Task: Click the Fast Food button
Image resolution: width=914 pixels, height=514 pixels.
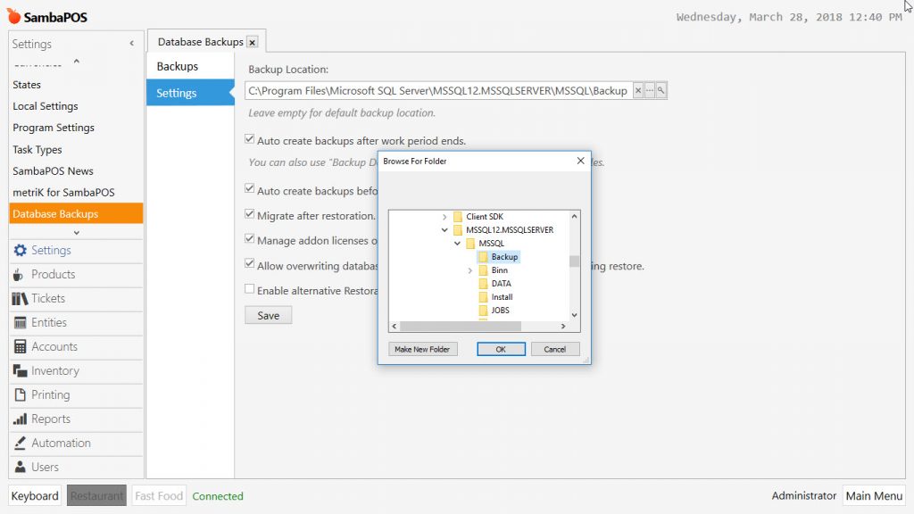Action: click(159, 496)
